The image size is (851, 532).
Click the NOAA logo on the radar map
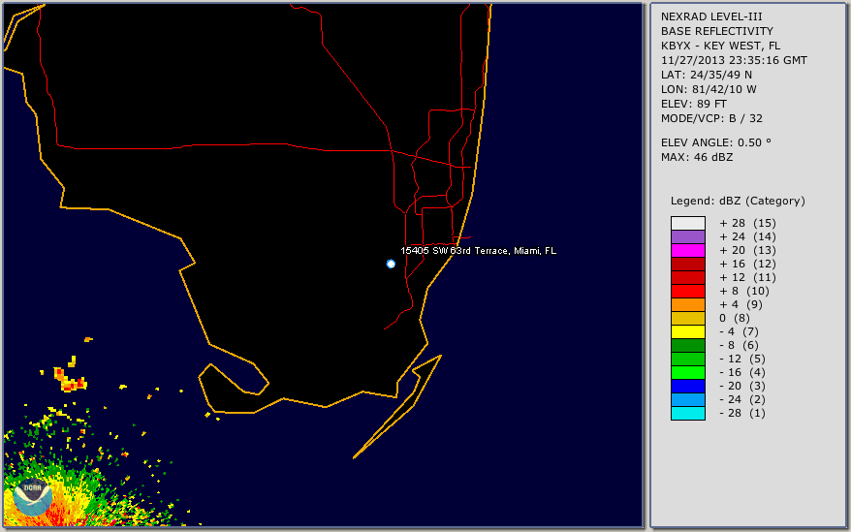(x=33, y=497)
